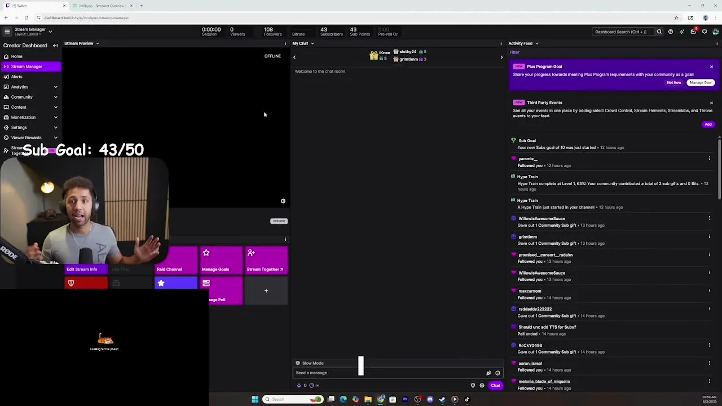The height and width of the screenshot is (406, 722).
Task: Click the dashboard search magnifier icon
Action: (x=659, y=32)
